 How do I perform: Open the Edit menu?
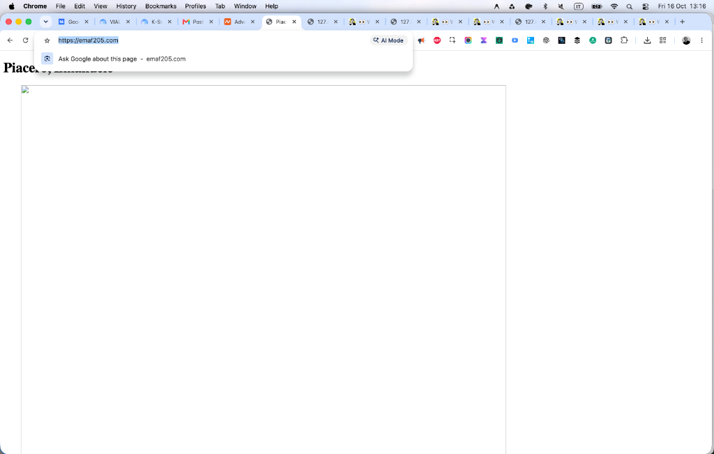click(79, 6)
